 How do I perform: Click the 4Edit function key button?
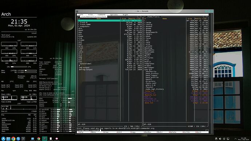click(119, 132)
